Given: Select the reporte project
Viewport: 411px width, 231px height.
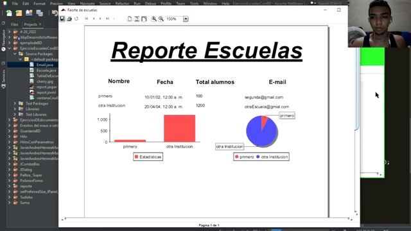Looking at the screenshot, I should coord(26,186).
